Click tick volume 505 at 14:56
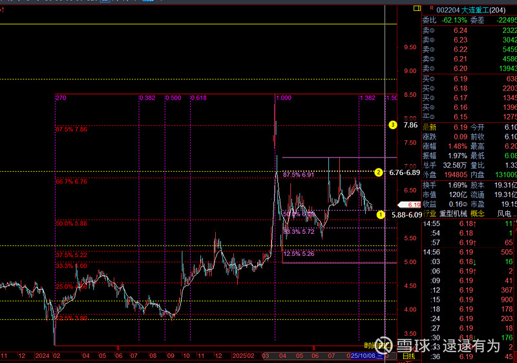Image resolution: width=517 pixels, height=363 pixels. pos(507,253)
